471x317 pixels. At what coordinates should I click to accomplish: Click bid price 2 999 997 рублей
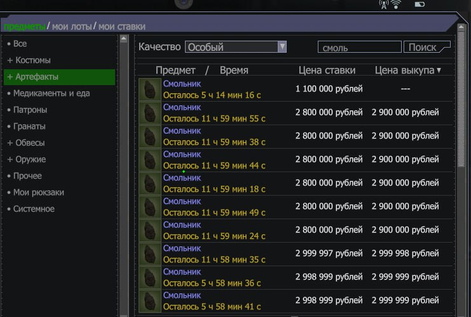[329, 253]
